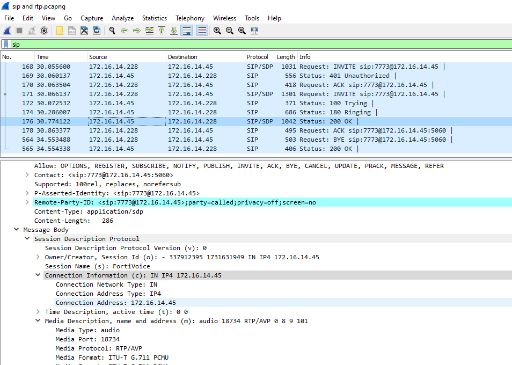Close the current capture file icon
Viewport: 512px width, 365px height.
click(x=84, y=31)
